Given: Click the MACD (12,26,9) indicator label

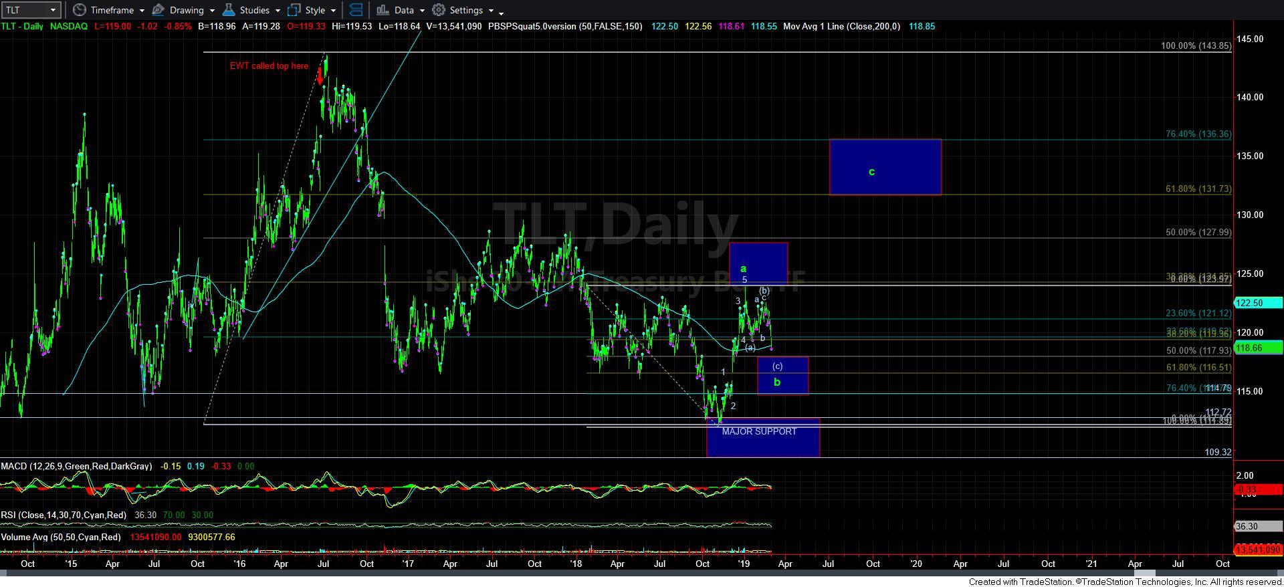Looking at the screenshot, I should pos(76,466).
